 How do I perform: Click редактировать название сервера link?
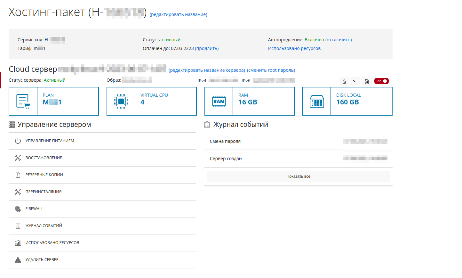(207, 70)
